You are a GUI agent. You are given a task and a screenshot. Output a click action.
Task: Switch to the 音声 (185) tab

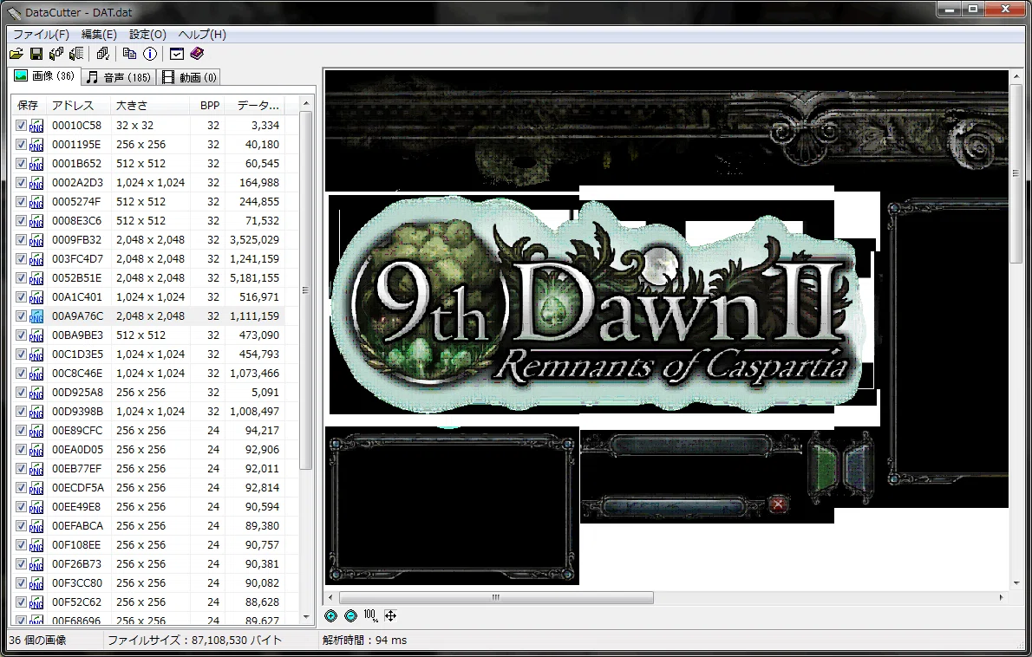[119, 78]
